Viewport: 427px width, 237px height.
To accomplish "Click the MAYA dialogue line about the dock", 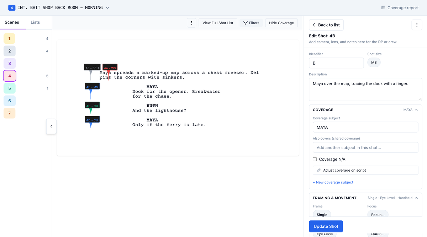I will (176, 94).
